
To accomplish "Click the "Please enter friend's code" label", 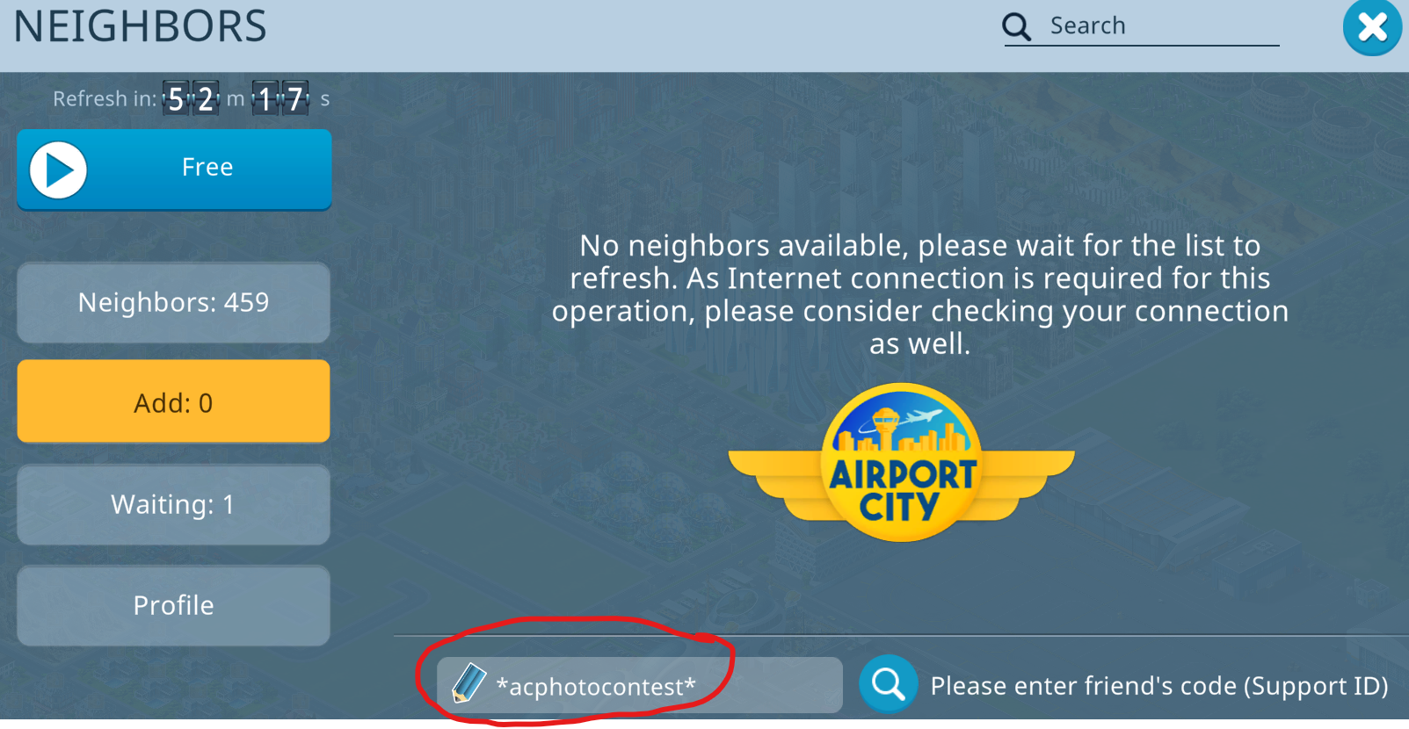I will [x=1159, y=686].
